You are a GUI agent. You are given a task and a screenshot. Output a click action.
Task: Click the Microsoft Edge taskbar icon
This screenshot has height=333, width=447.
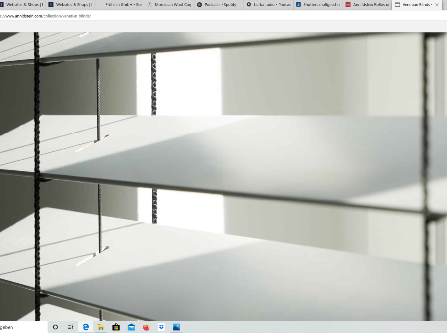86,327
